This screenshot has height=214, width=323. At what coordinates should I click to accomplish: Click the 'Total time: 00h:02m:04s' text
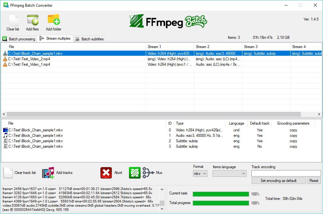click(x=284, y=199)
